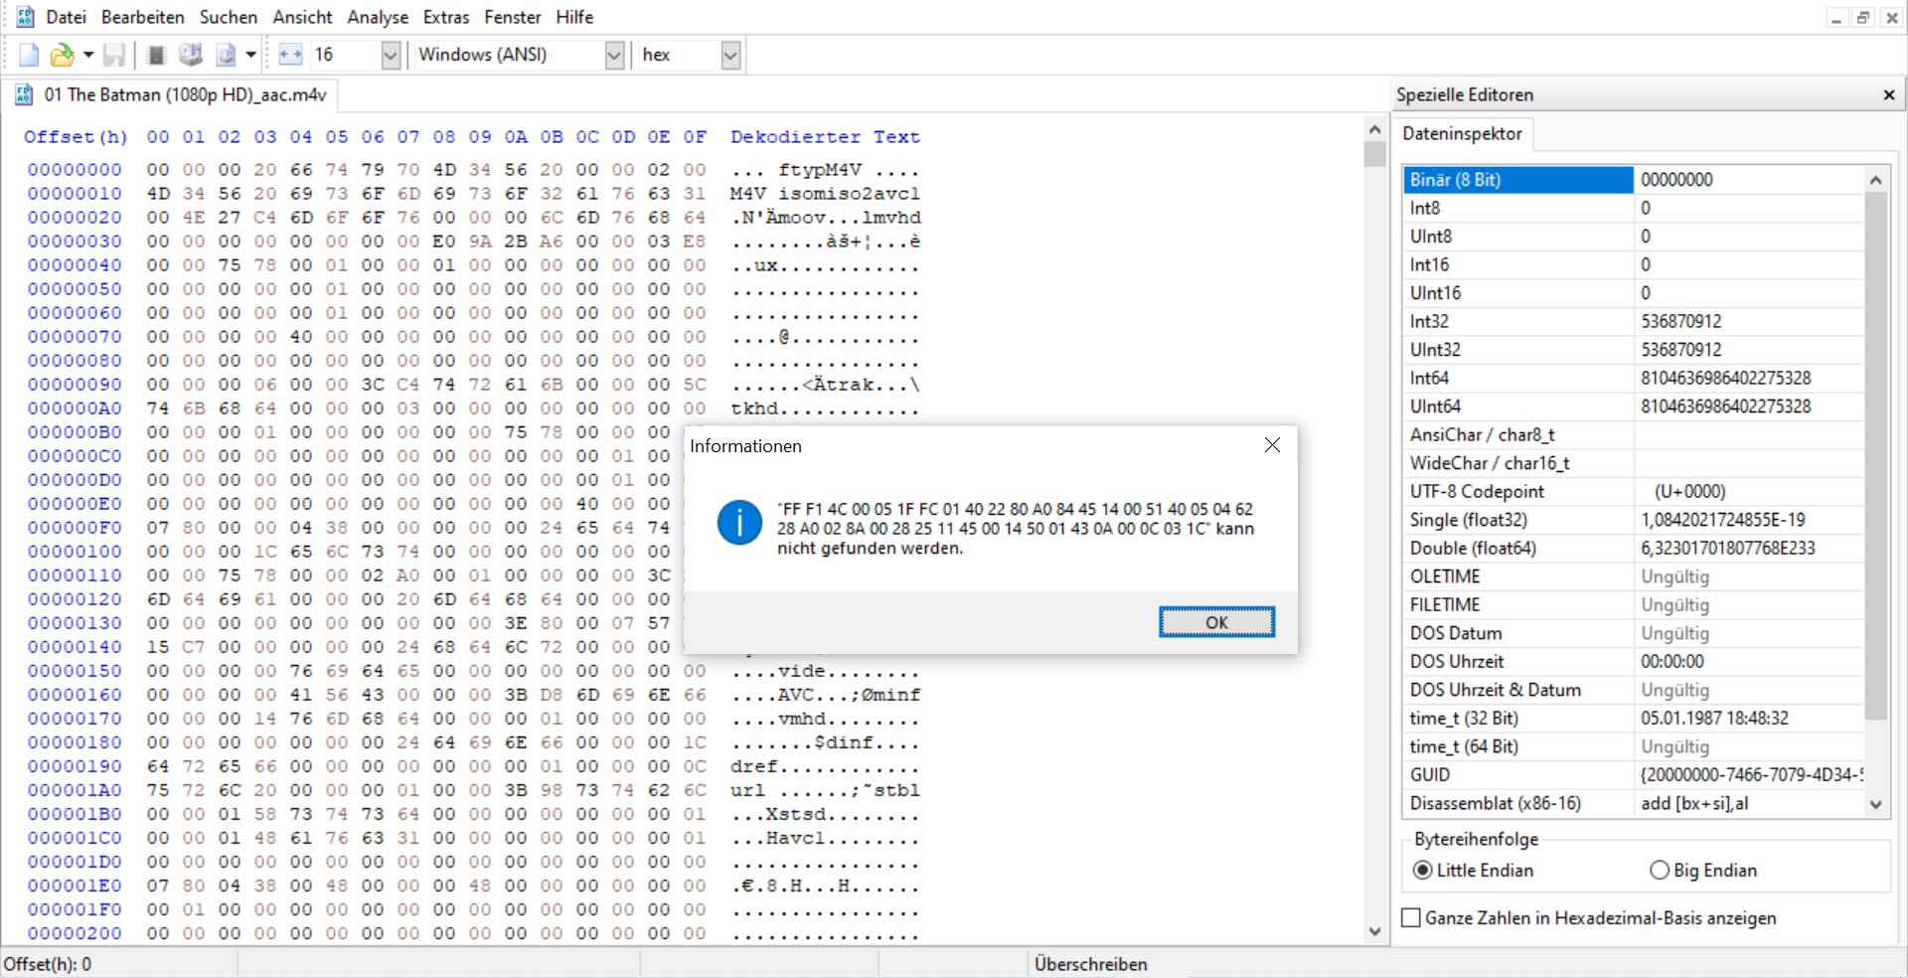Viewport: 1908px width, 978px height.
Task: Click the Int64 value 8104636986402275328
Action: [x=1726, y=379]
